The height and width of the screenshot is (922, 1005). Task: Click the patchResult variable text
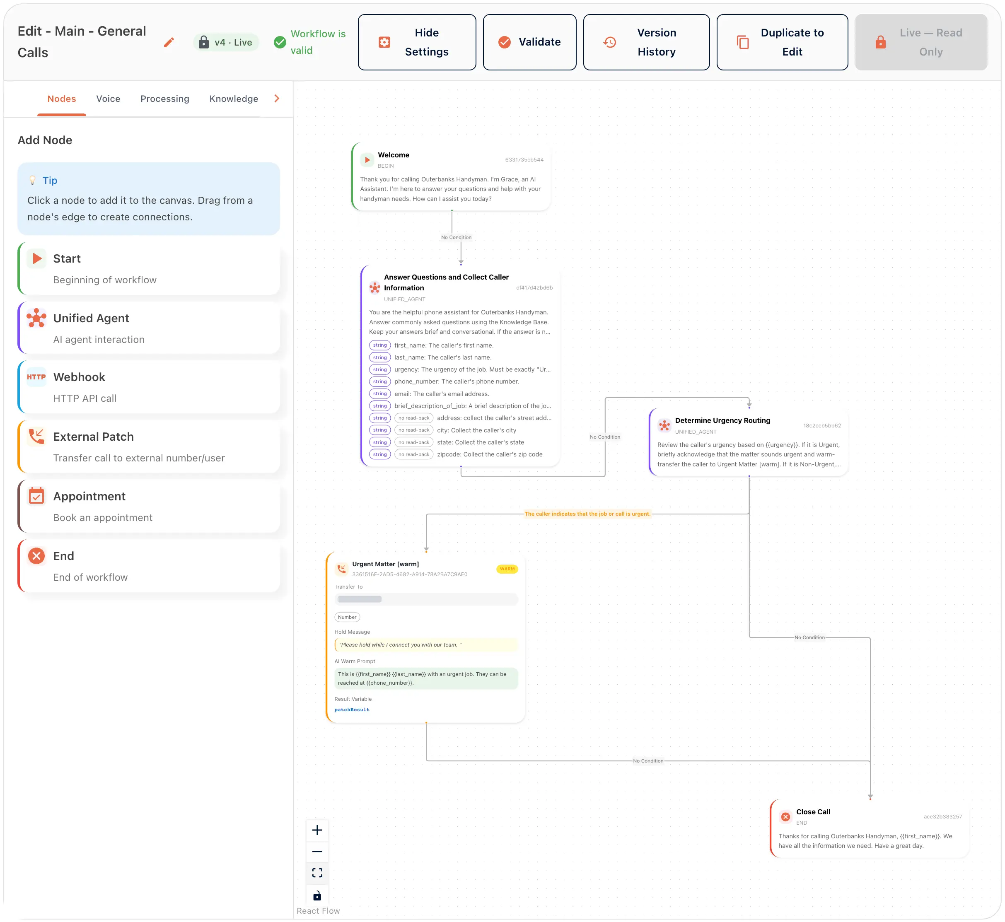[352, 710]
